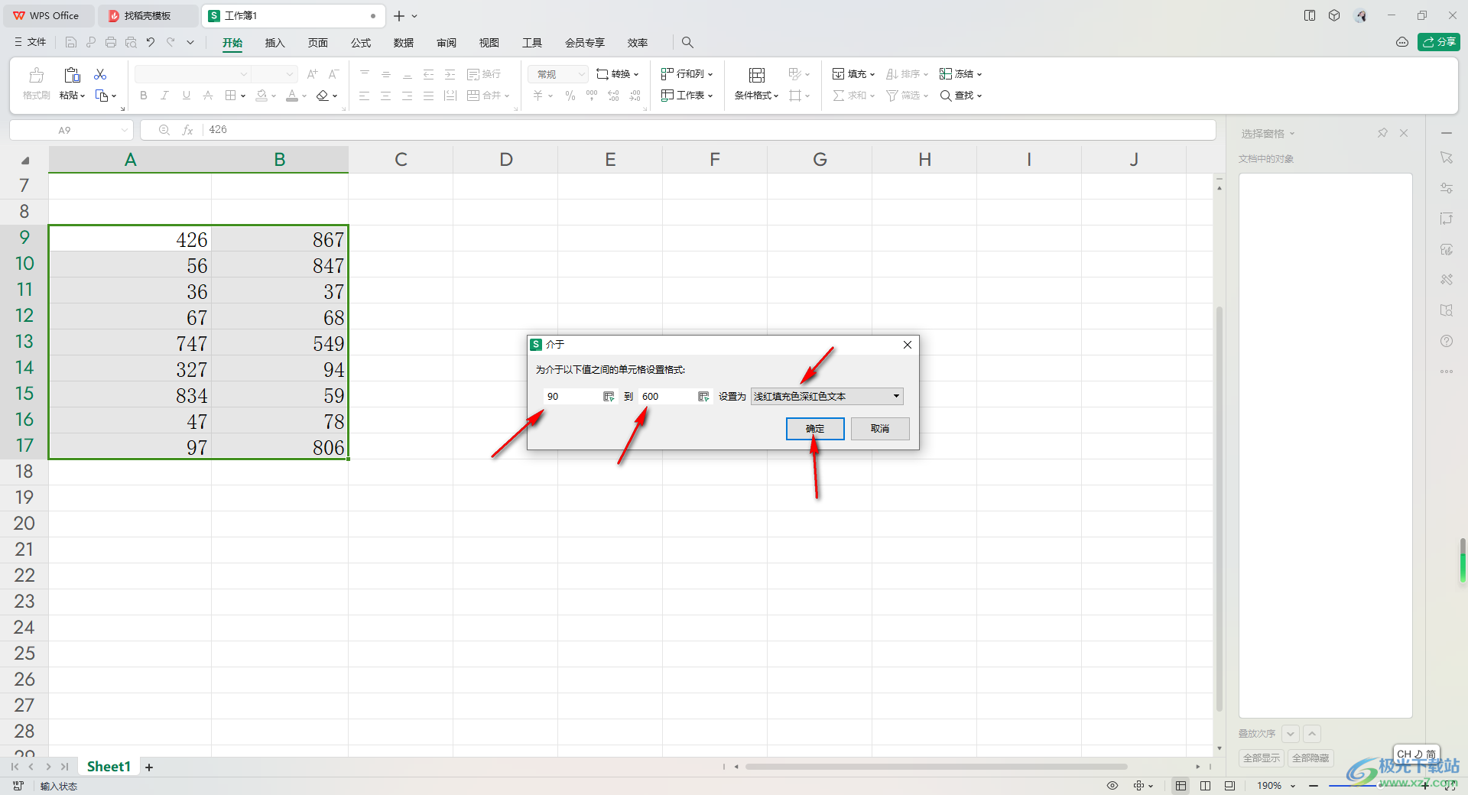1468x795 pixels.
Task: Switch to the 开始 ribbon tab
Action: tap(232, 43)
